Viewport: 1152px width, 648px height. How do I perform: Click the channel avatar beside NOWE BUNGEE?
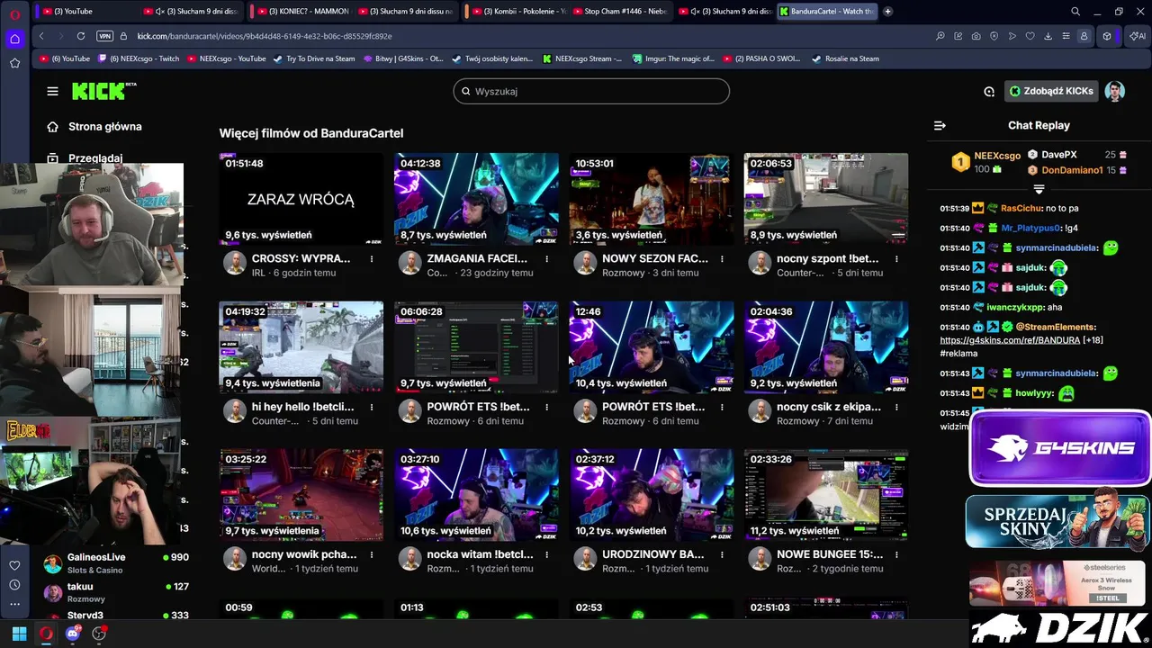760,560
